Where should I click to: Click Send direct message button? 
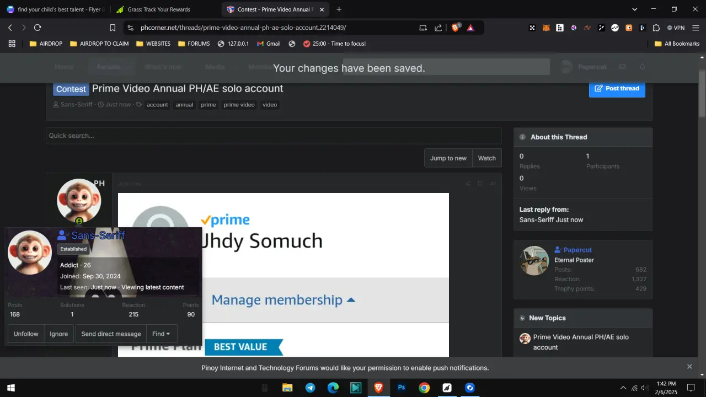click(x=111, y=334)
